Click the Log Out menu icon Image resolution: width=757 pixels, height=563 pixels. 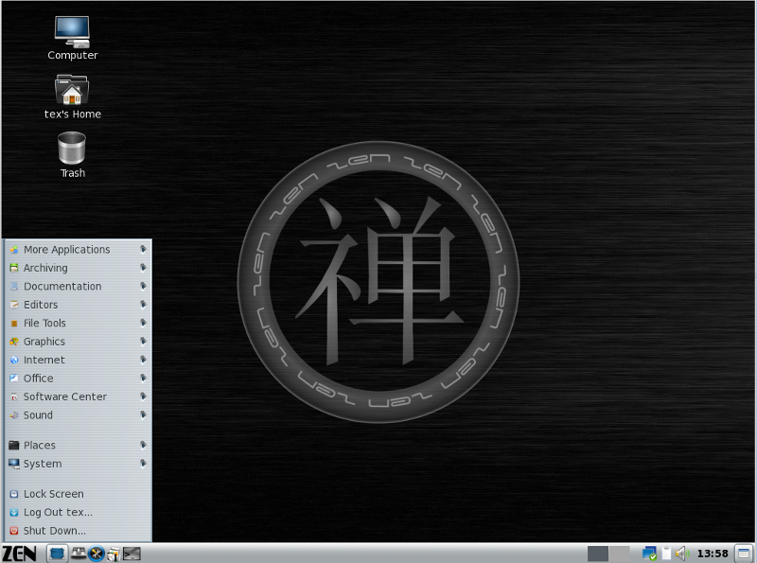point(14,512)
